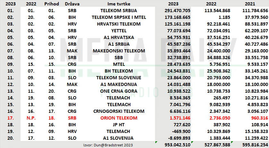Select the A1 SLOVENIJA company cell
Image resolution: width=269 pixels, height=148 pixels.
pos(118,138)
